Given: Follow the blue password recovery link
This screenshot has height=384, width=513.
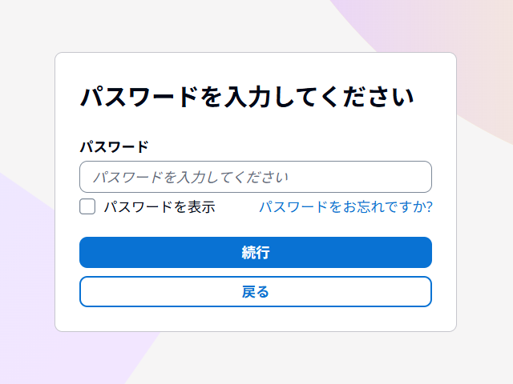Looking at the screenshot, I should tap(345, 207).
